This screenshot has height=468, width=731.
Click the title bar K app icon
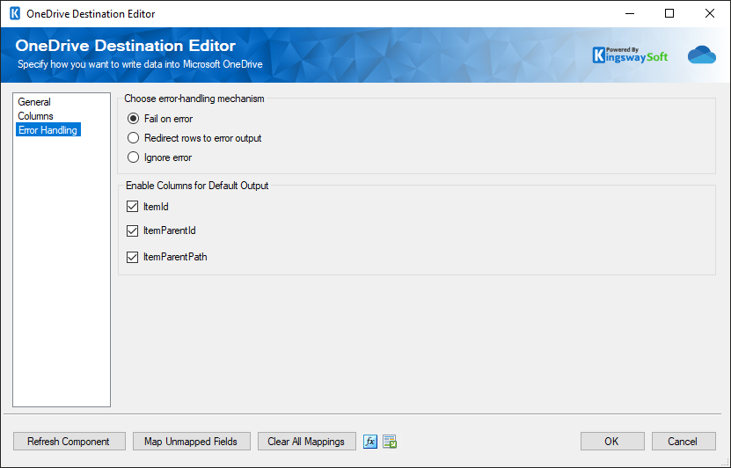point(15,13)
